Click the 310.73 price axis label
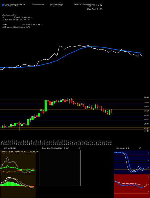The height and width of the screenshot is (198, 150). [146, 106]
